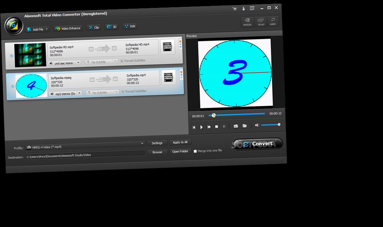Select the Softpedia HD.mp4 thumbnail

point(30,55)
